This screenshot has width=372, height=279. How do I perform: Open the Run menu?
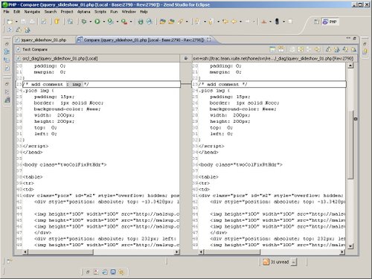[114, 12]
